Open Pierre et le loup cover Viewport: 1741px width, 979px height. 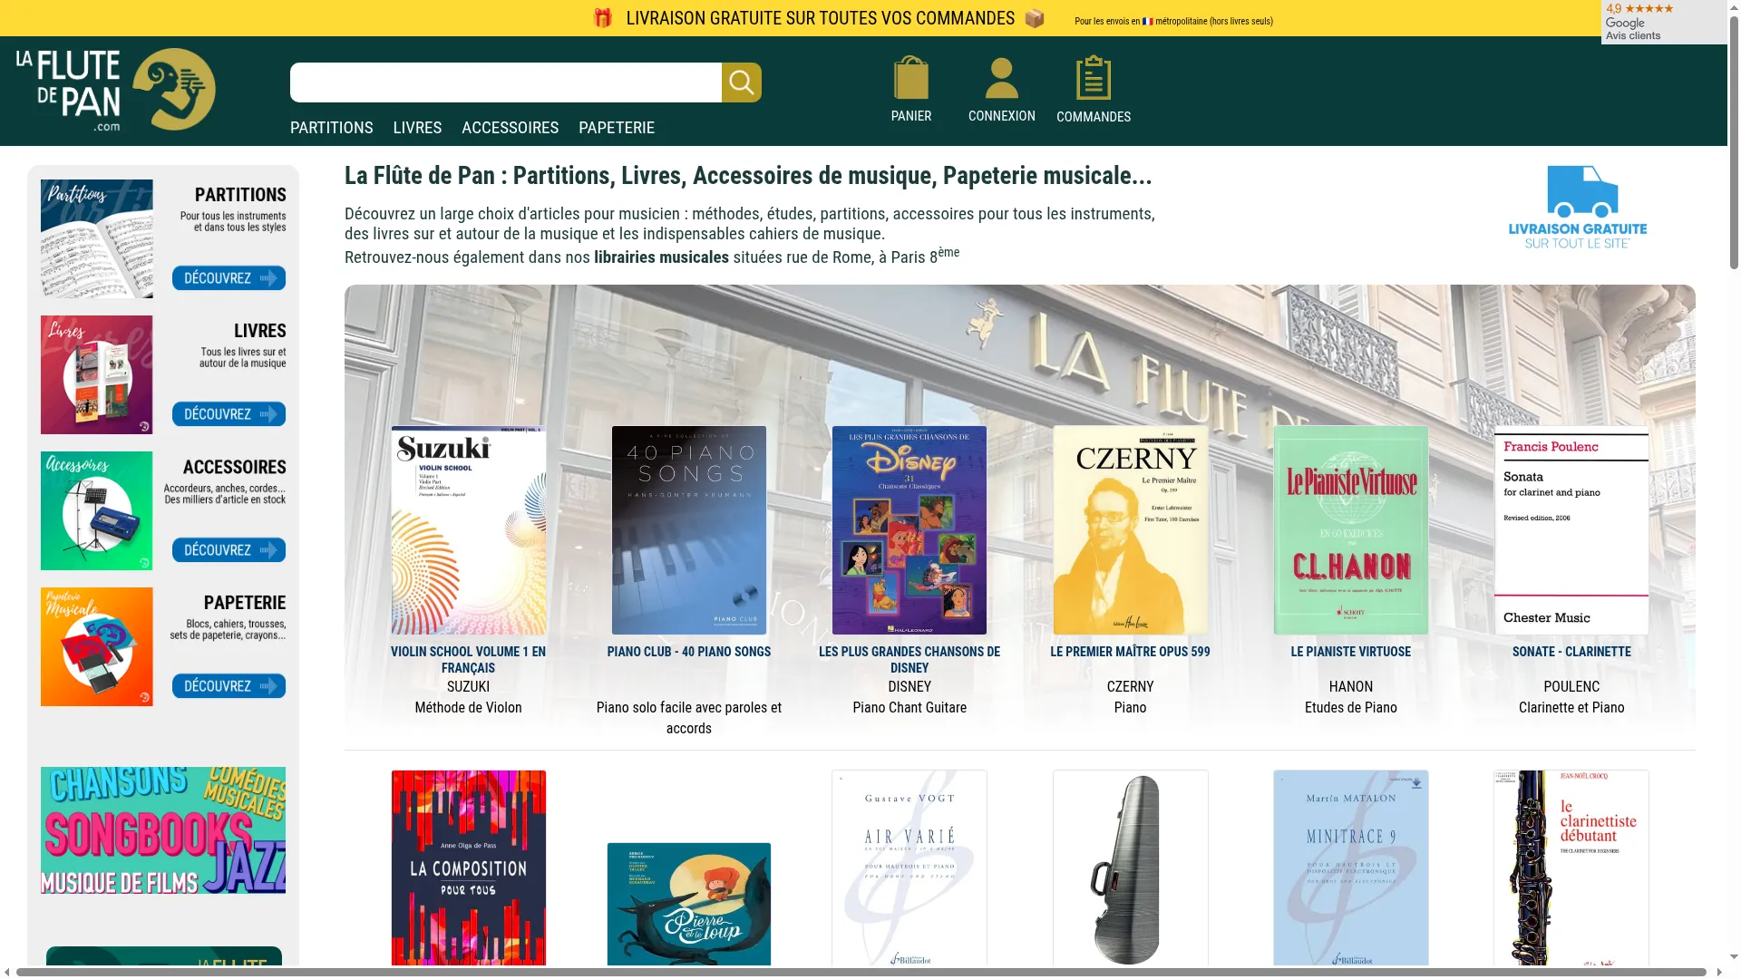689,904
